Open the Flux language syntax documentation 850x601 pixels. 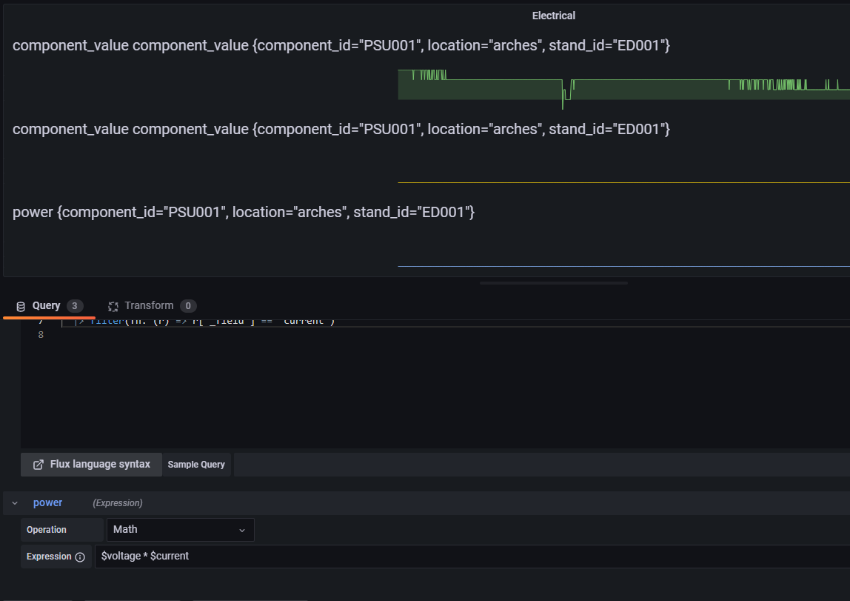pyautogui.click(x=90, y=465)
